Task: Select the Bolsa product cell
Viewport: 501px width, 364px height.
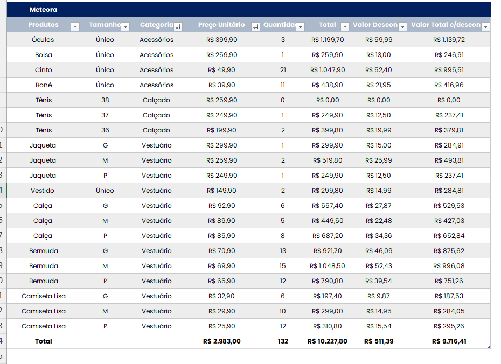Action: (x=44, y=54)
